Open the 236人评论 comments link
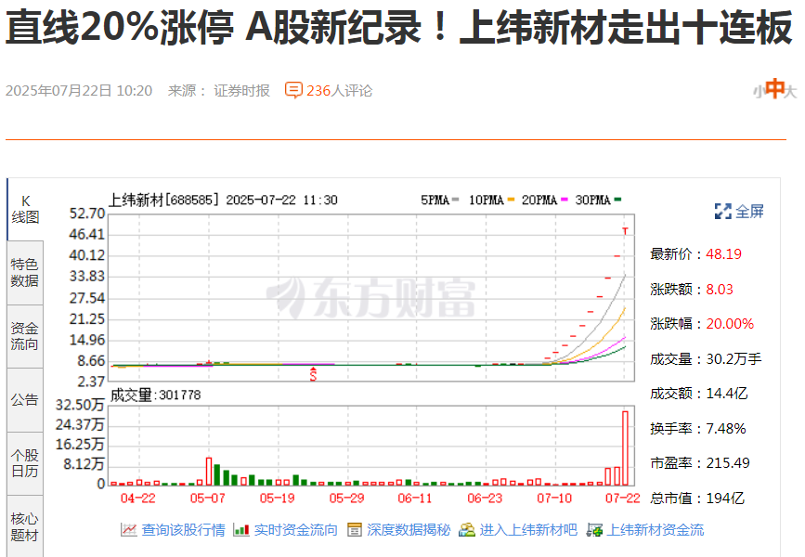 point(339,90)
